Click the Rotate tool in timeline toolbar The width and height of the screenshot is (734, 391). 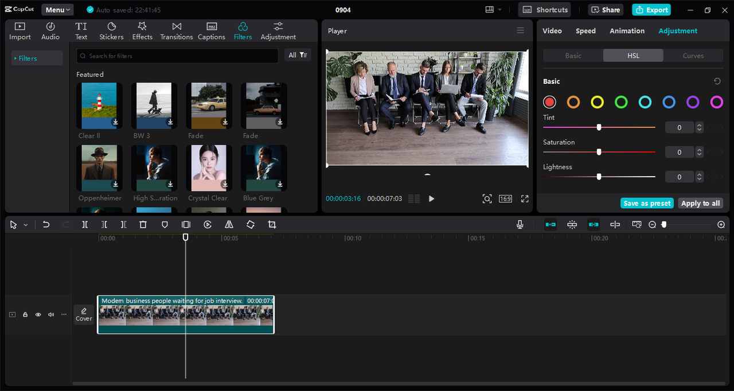tap(251, 225)
